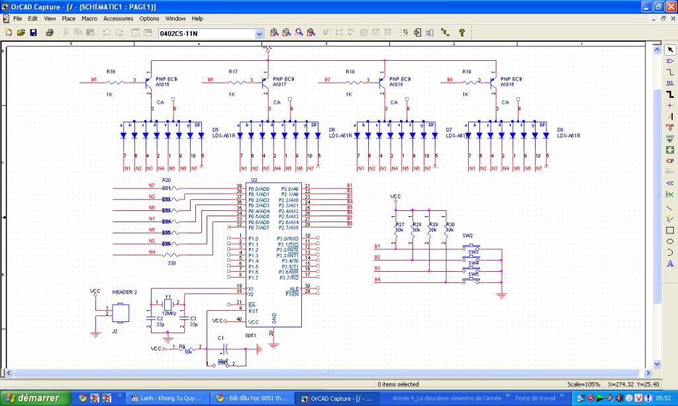Expand the quick launch overflow chevron

tap(120, 398)
